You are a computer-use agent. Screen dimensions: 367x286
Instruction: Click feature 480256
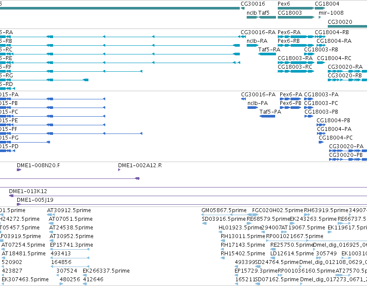pyautogui.click(x=70, y=280)
